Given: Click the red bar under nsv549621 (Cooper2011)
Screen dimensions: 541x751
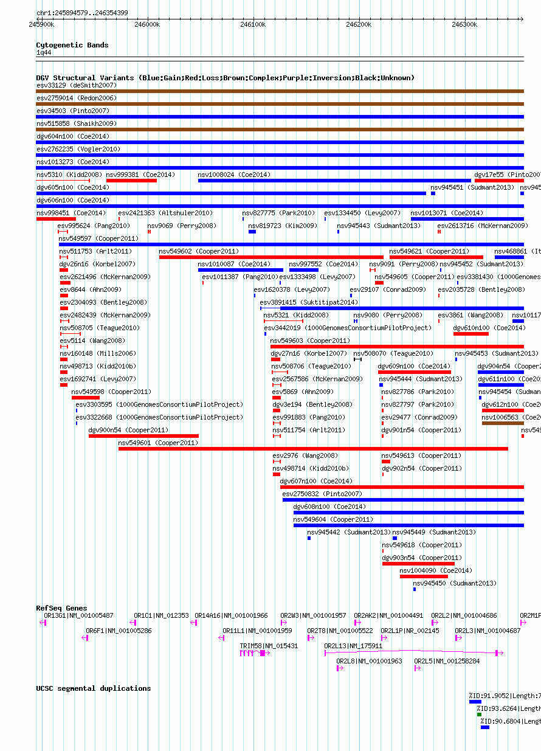Looking at the screenshot, I should (436, 257).
